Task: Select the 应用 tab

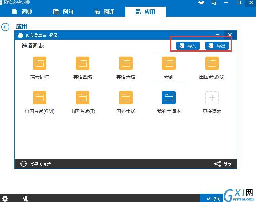Action: tap(145, 12)
